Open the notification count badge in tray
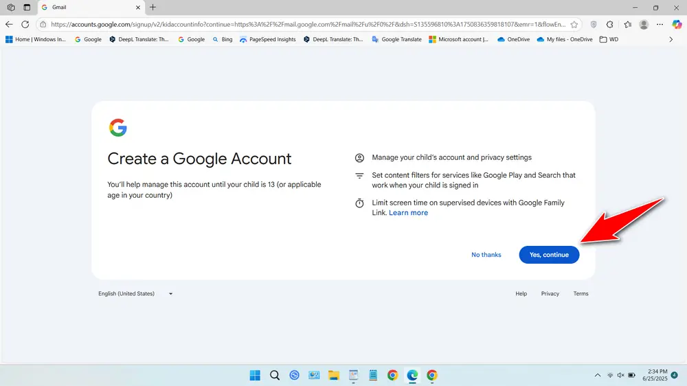This screenshot has height=386, width=687. tap(675, 375)
